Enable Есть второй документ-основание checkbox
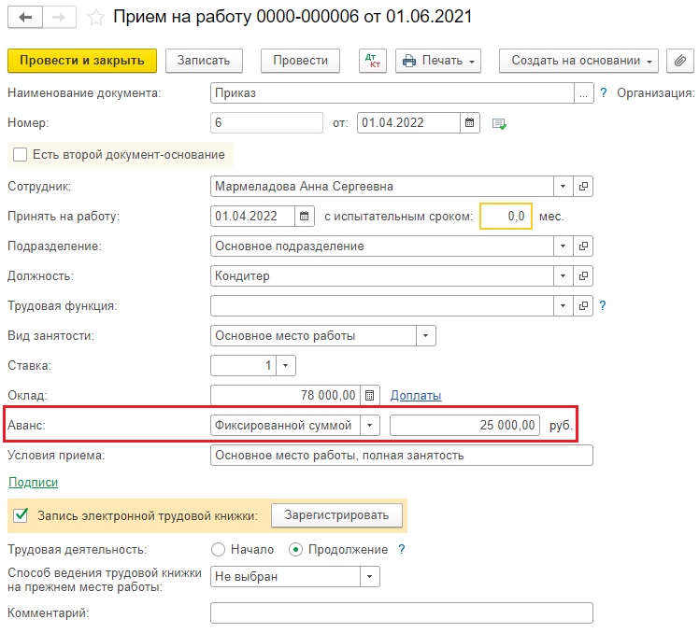This screenshot has height=633, width=699. (20, 155)
